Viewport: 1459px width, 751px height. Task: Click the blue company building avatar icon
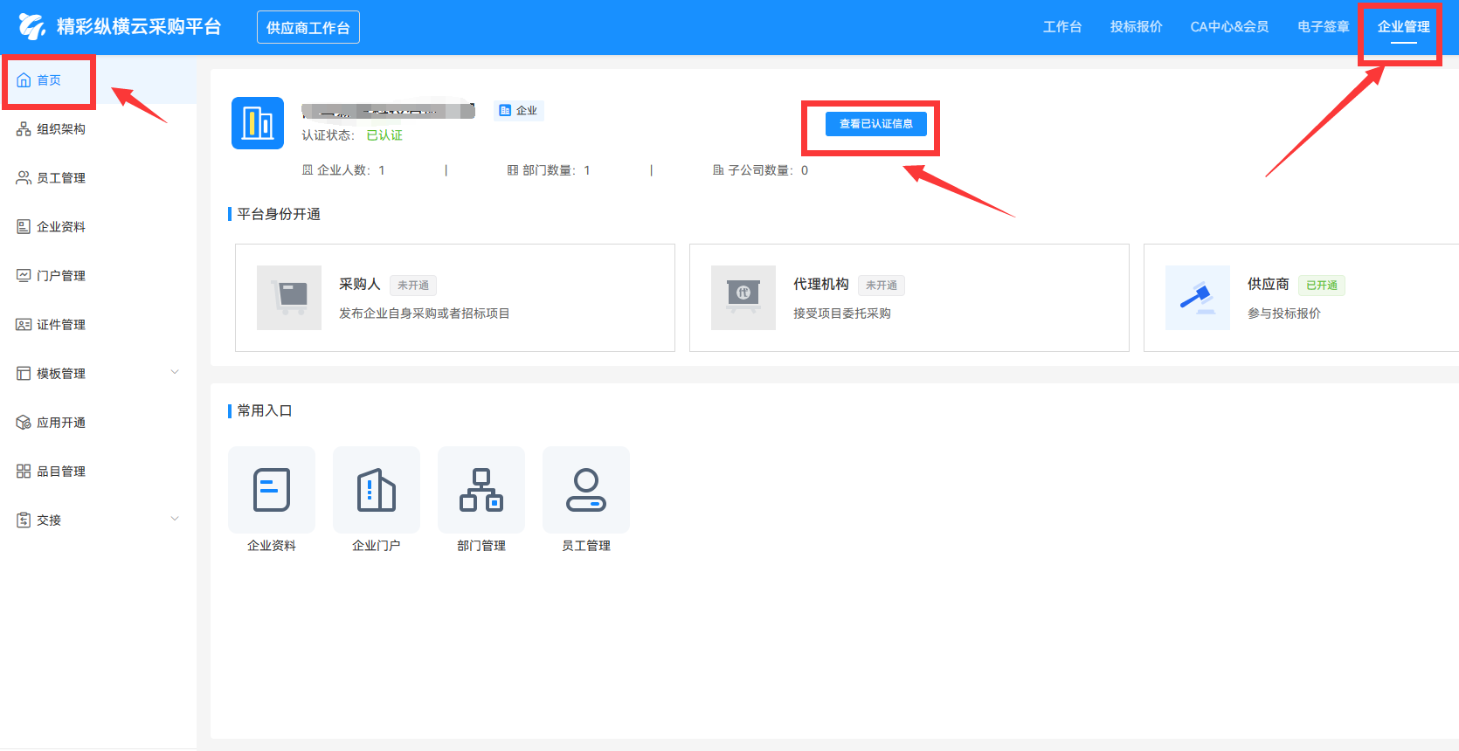(258, 123)
